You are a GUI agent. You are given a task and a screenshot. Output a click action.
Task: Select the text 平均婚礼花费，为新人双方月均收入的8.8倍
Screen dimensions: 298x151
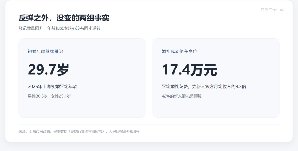tap(204, 87)
